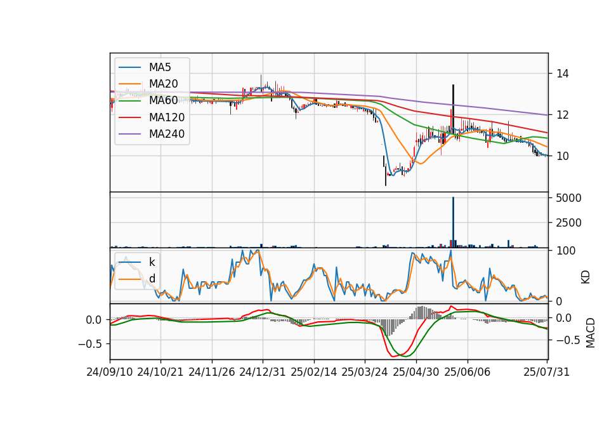This screenshot has height=438, width=609.
Task: Click the left MACD axis value −0.5
Action: (89, 344)
